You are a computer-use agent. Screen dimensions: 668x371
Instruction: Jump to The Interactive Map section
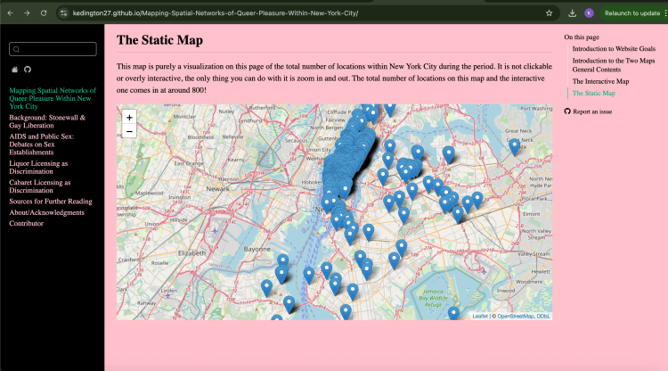click(x=600, y=81)
